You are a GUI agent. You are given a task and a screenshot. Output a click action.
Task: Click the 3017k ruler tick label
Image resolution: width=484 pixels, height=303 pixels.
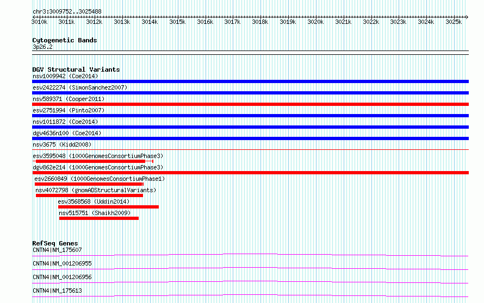pos(232,22)
